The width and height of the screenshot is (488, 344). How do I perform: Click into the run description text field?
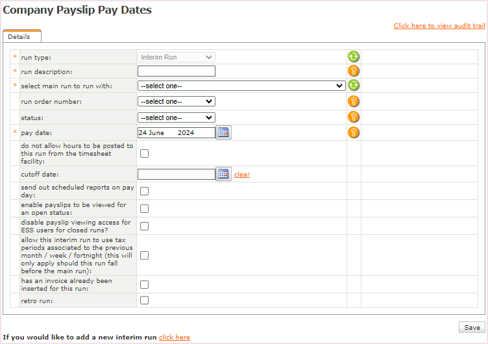pos(176,71)
